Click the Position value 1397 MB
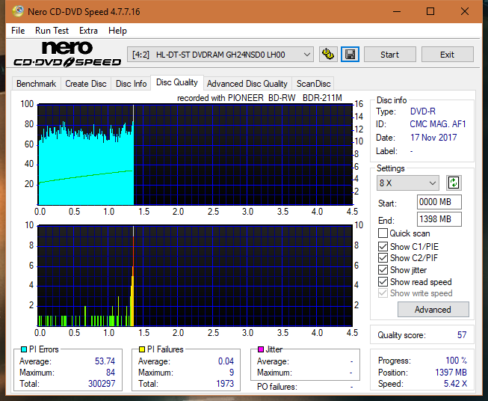Viewport: 488px width, 401px height. pyautogui.click(x=451, y=373)
